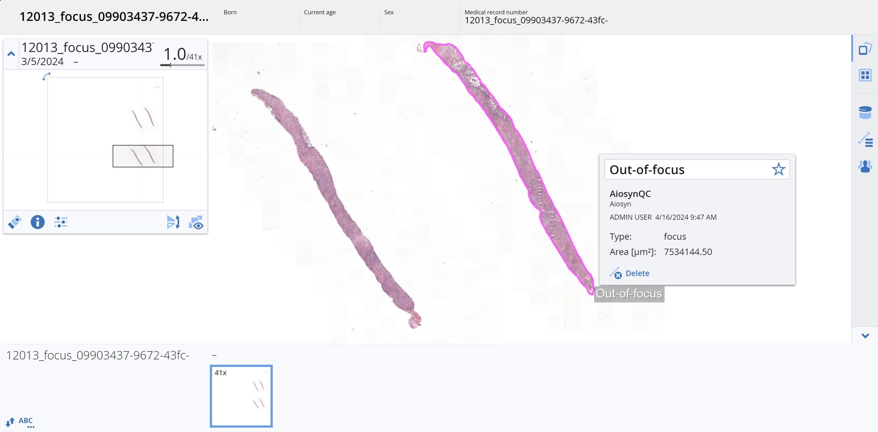Open image adjustment sliders icon
The height and width of the screenshot is (432, 878).
click(x=61, y=222)
